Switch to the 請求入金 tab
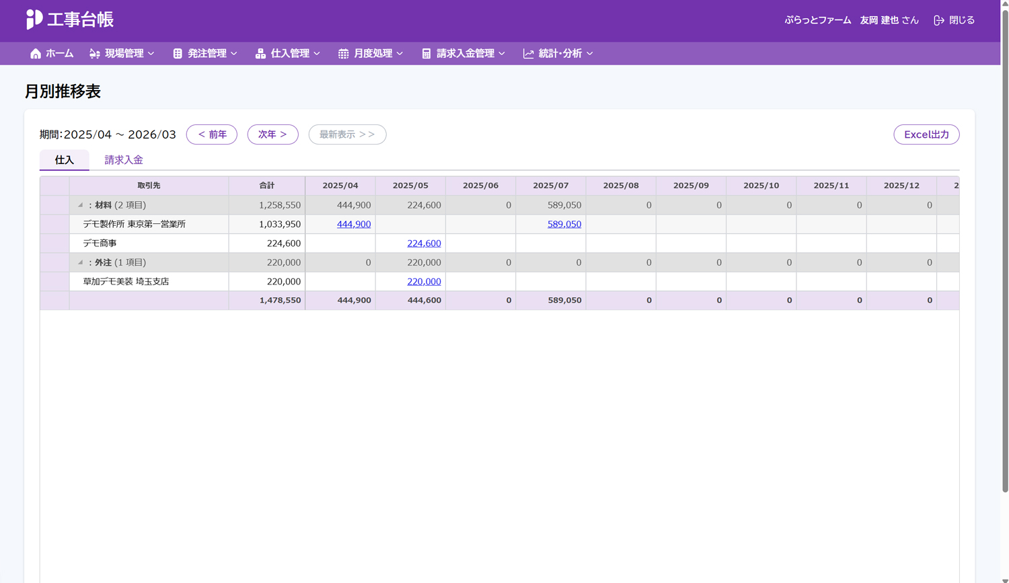1009x583 pixels. coord(124,160)
